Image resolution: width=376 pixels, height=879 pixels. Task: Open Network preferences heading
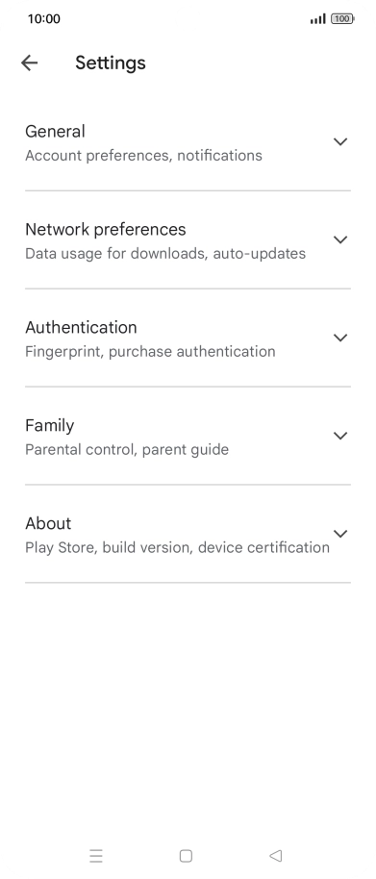tap(106, 229)
